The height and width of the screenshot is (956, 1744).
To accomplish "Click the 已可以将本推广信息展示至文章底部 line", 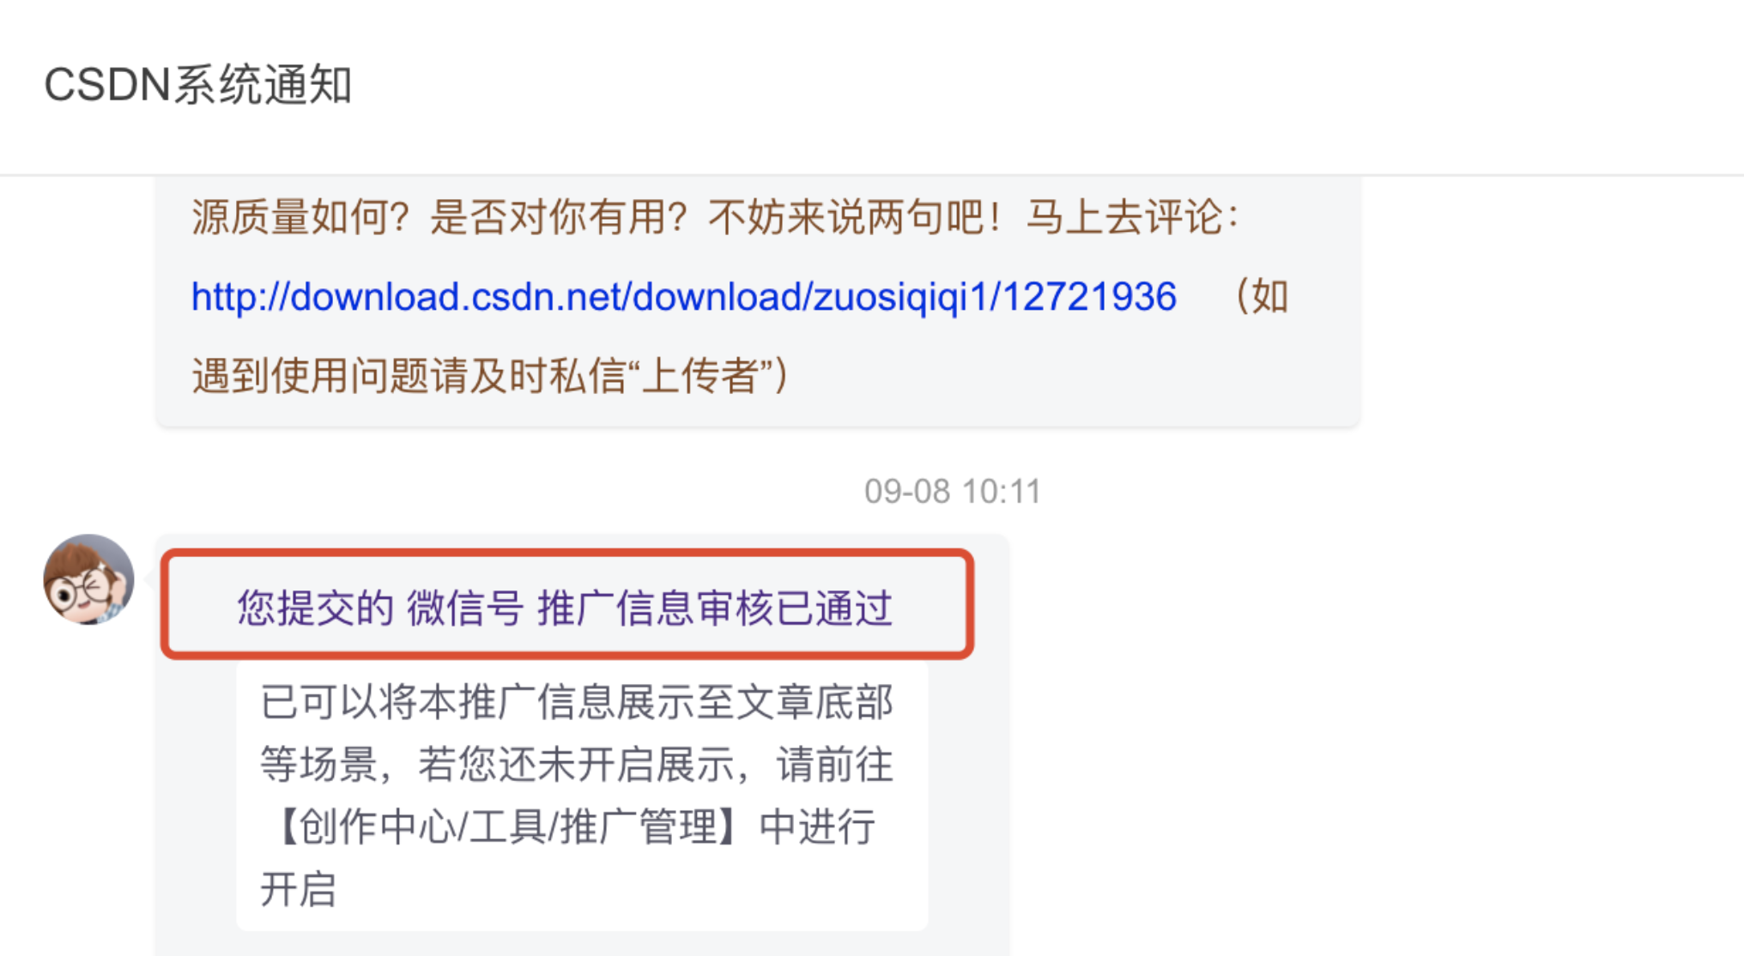I will click(x=578, y=702).
